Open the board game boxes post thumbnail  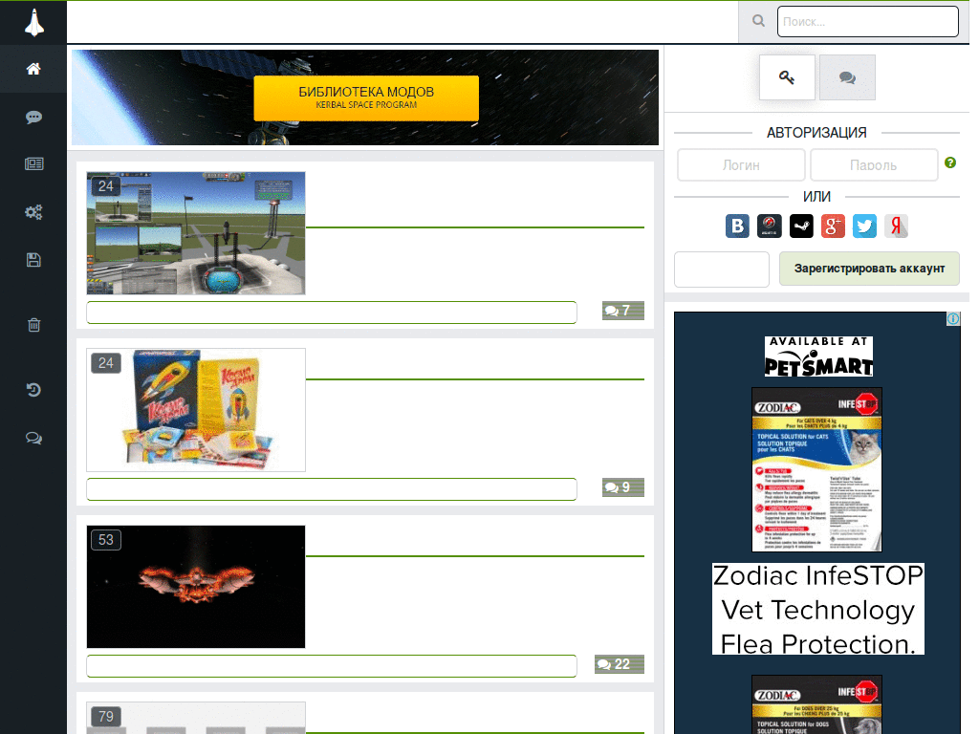point(196,410)
